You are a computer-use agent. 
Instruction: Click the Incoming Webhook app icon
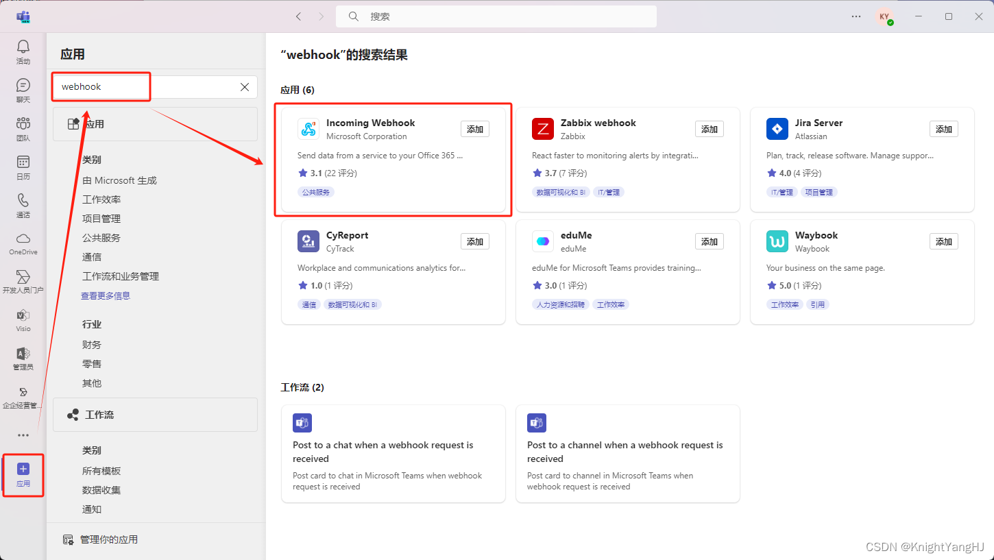308,129
